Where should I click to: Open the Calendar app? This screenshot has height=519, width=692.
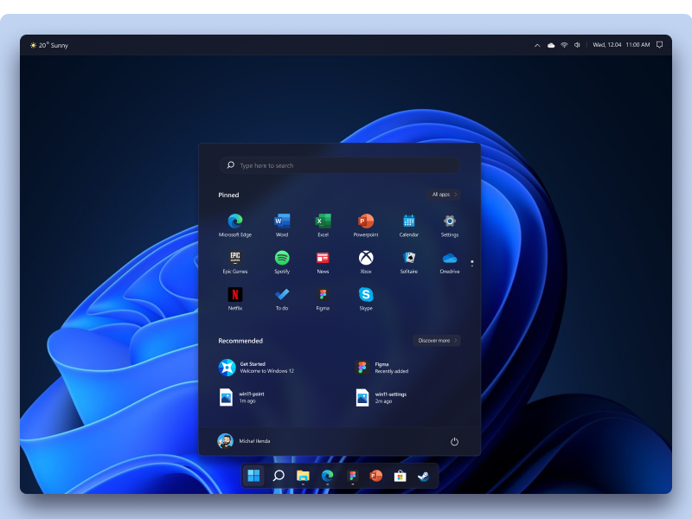click(407, 222)
